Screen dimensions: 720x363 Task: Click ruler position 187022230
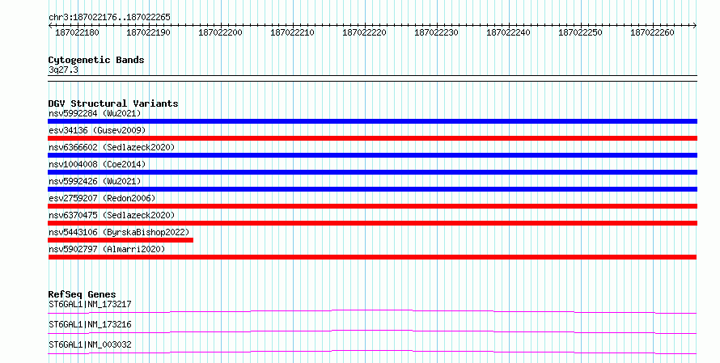tap(436, 32)
